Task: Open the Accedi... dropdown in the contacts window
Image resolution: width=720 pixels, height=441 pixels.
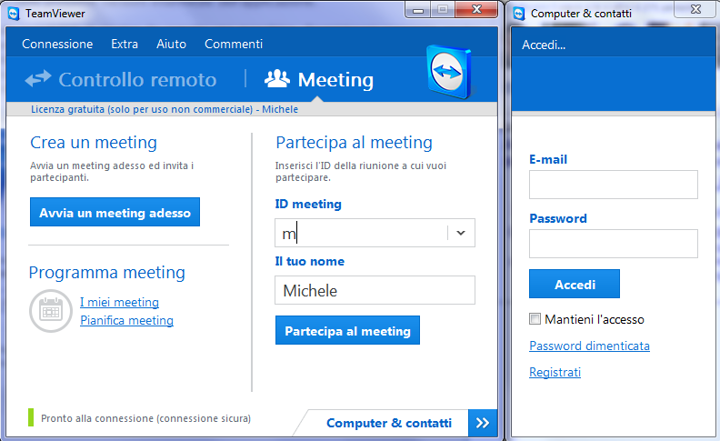Action: 544,45
